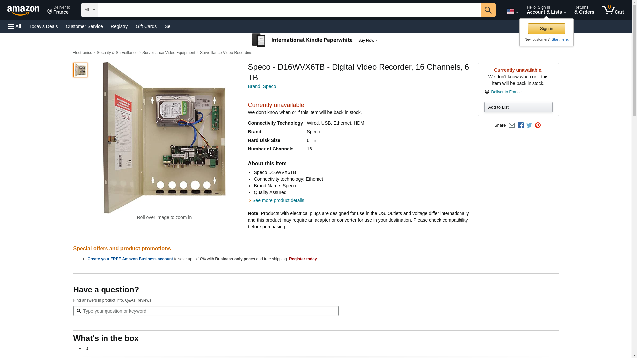Screen dimensions: 637x358
Task: Open the Brand: Speco link
Action: pos(262,86)
